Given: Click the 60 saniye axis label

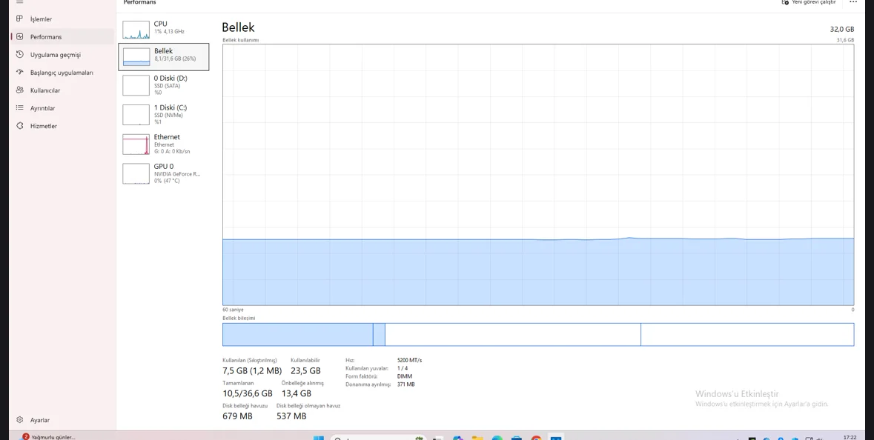Looking at the screenshot, I should [233, 310].
